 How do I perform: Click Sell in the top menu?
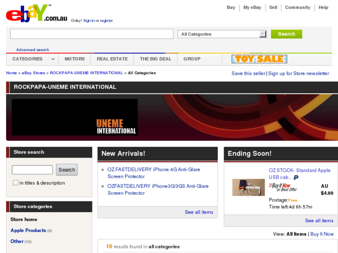click(x=273, y=7)
